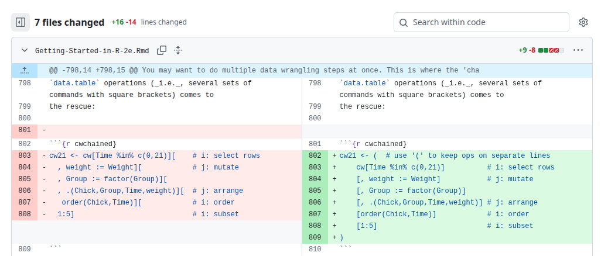The width and height of the screenshot is (601, 256).
Task: Copy the file path to clipboard
Action: click(162, 50)
